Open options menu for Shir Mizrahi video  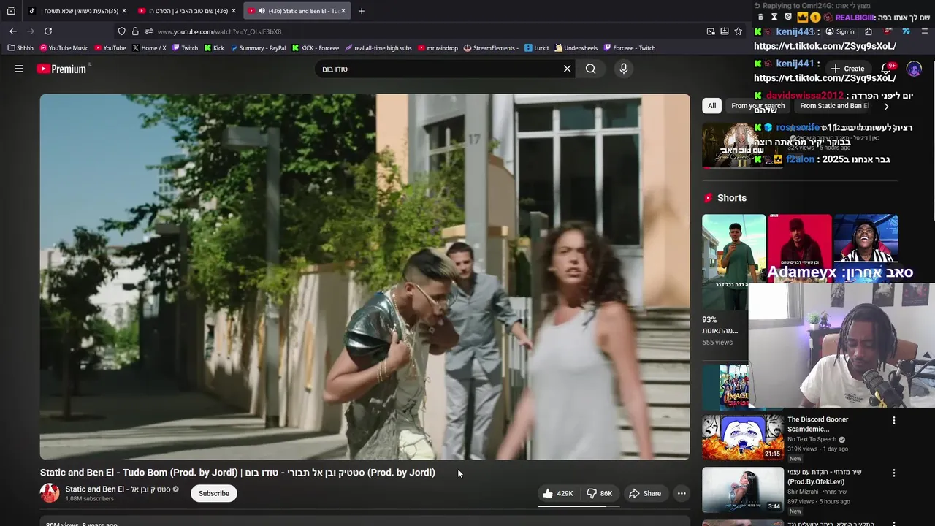(x=893, y=473)
